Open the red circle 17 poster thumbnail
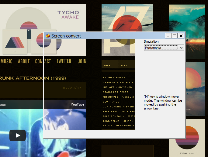 pos(127,18)
